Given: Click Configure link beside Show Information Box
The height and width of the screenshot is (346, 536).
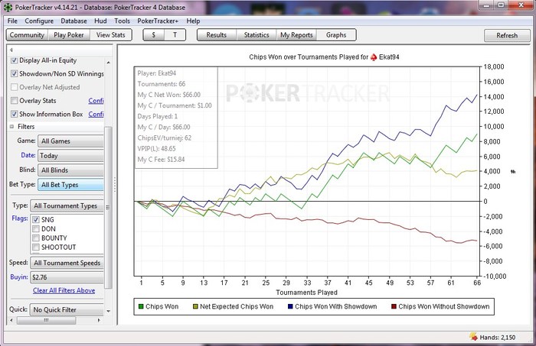Looking at the screenshot, I should 96,114.
